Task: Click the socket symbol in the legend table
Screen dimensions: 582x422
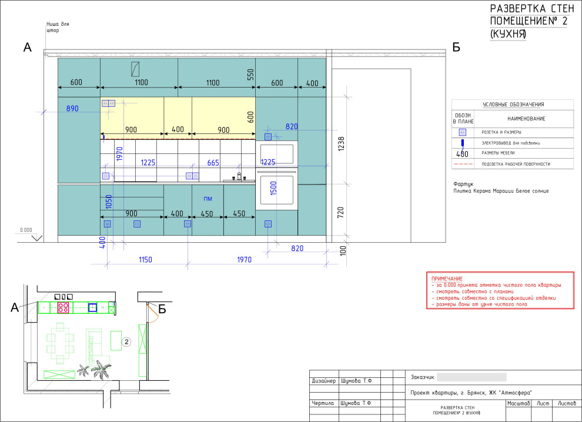Action: click(x=463, y=132)
